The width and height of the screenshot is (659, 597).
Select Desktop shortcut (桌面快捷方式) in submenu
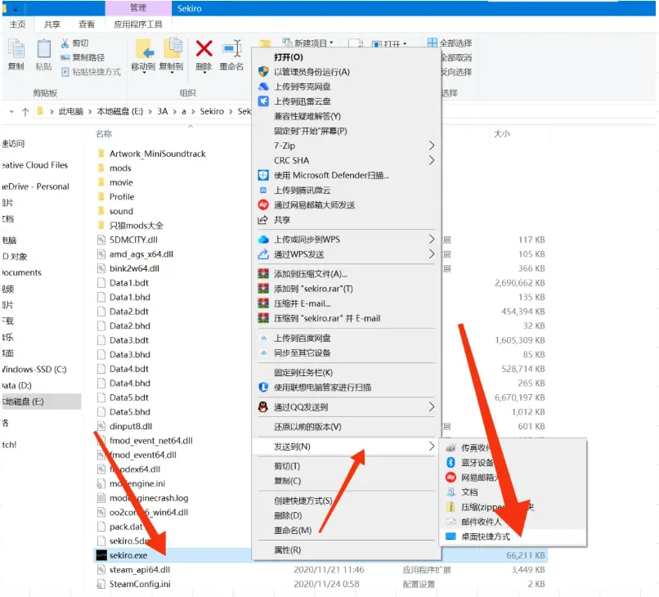(513, 536)
